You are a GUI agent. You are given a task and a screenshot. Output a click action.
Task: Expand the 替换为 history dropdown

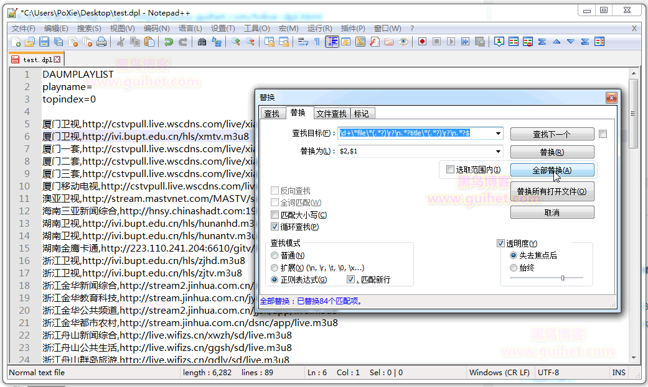point(498,152)
